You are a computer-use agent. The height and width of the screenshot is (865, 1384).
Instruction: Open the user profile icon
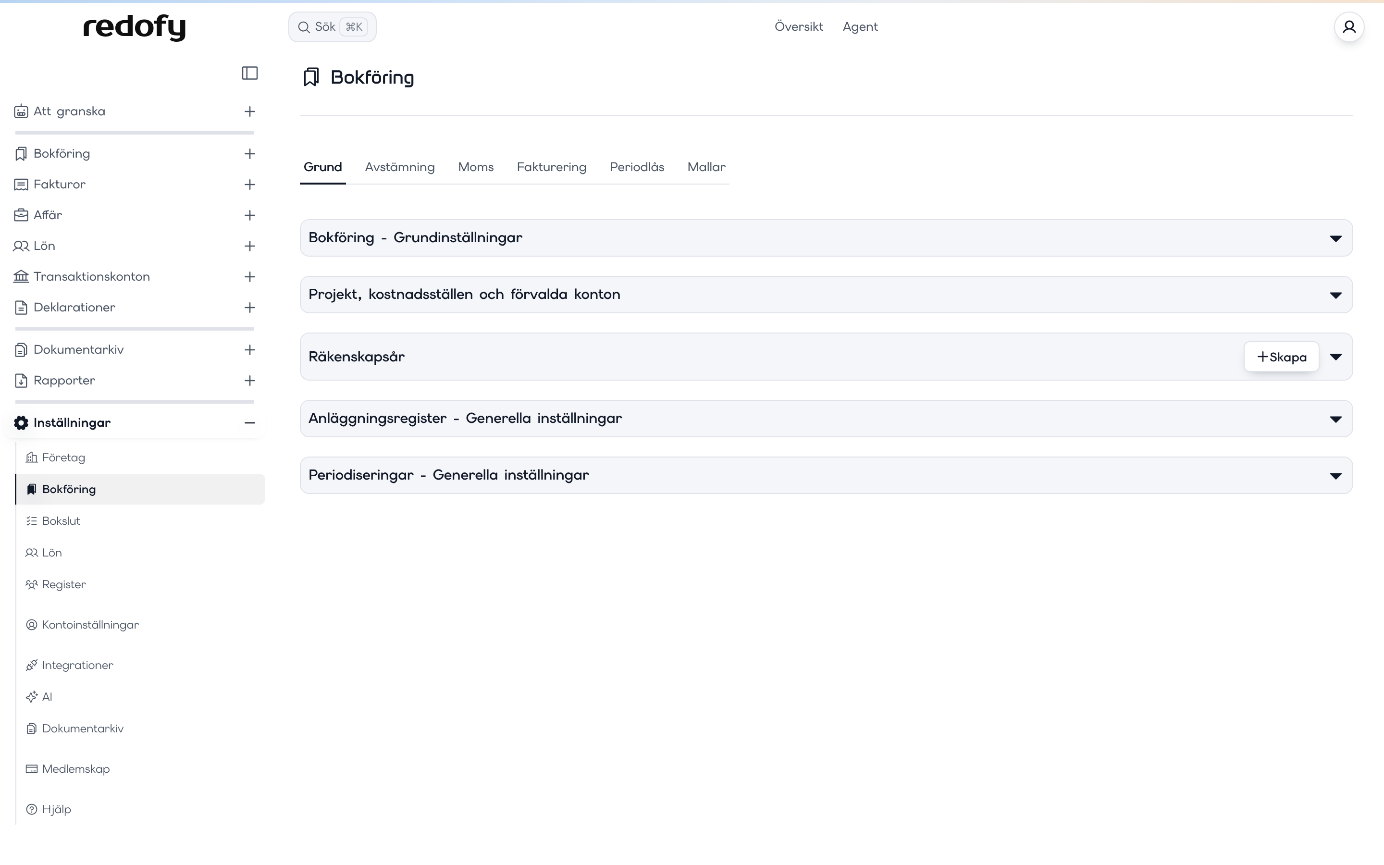pos(1349,27)
